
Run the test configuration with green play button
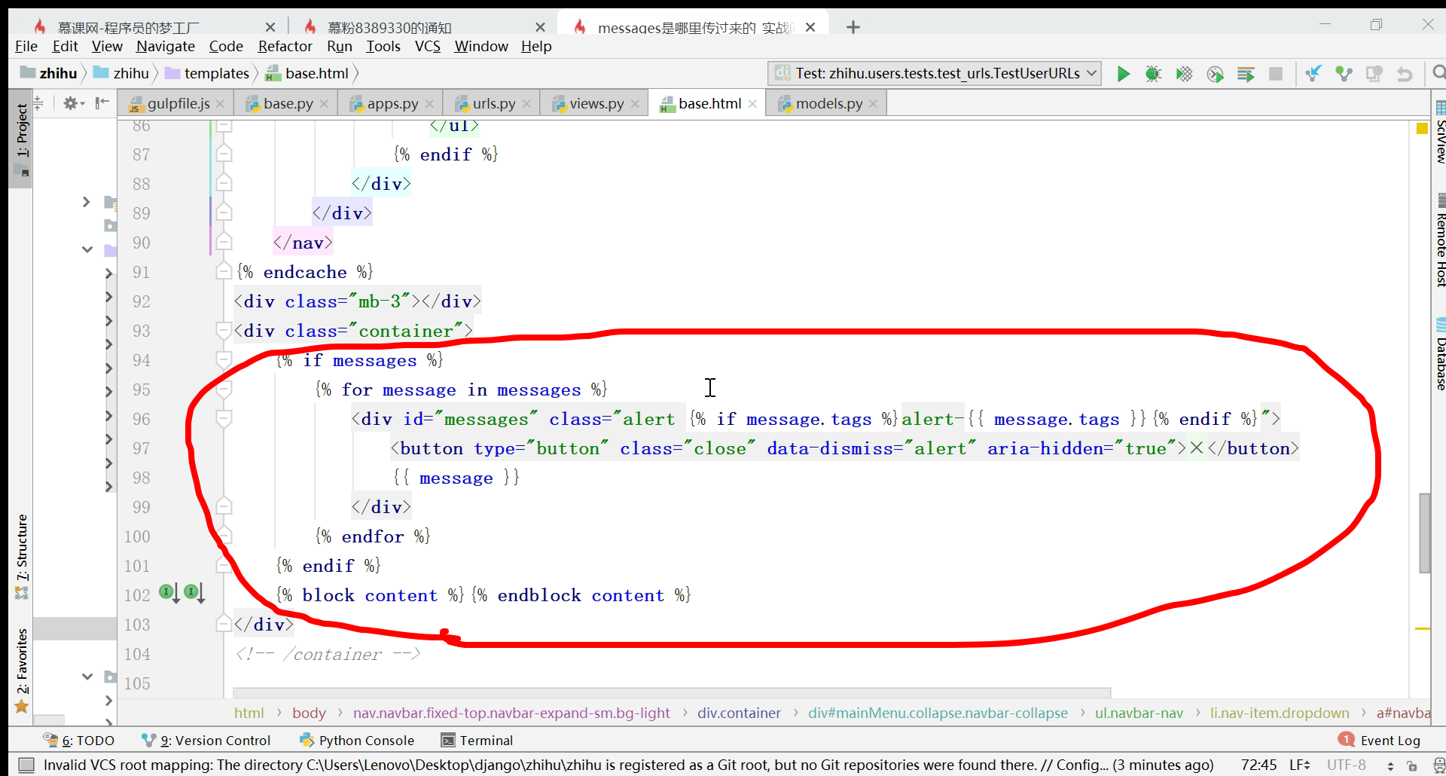(x=1123, y=74)
